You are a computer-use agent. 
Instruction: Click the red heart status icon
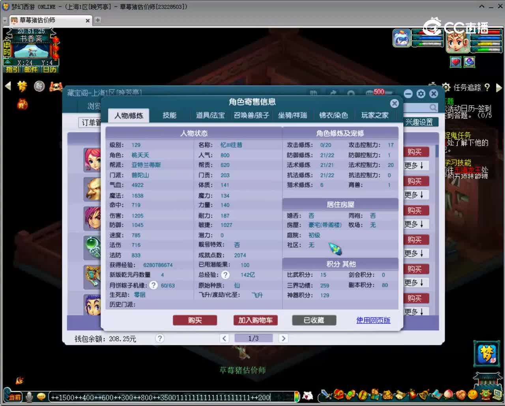point(456,62)
